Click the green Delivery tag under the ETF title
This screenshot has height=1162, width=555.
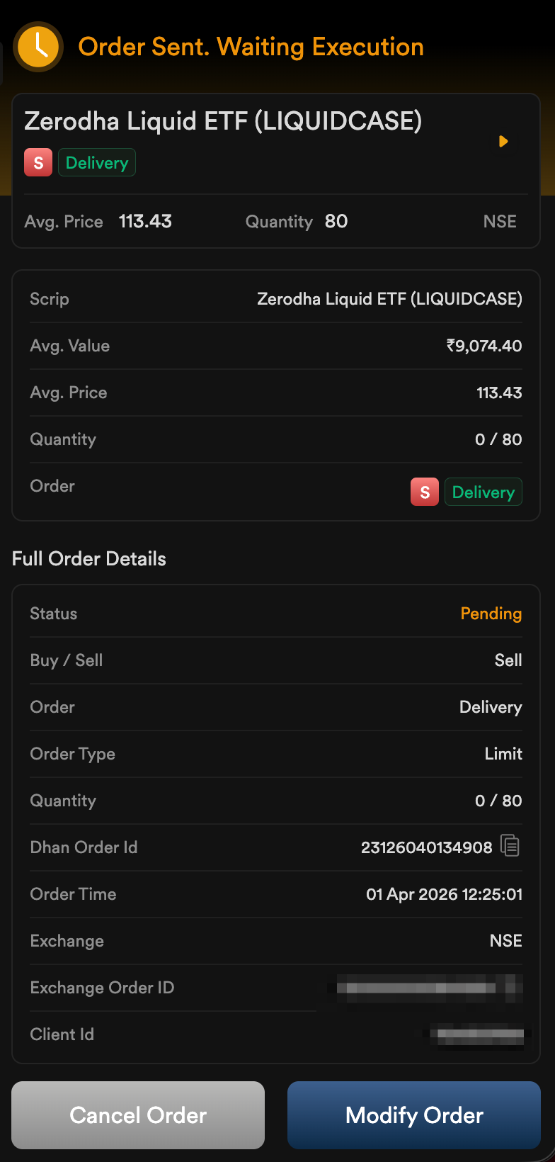pyautogui.click(x=96, y=163)
